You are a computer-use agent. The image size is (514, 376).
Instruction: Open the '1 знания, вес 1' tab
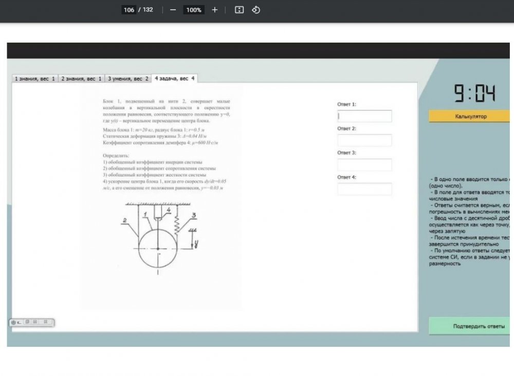(x=35, y=78)
